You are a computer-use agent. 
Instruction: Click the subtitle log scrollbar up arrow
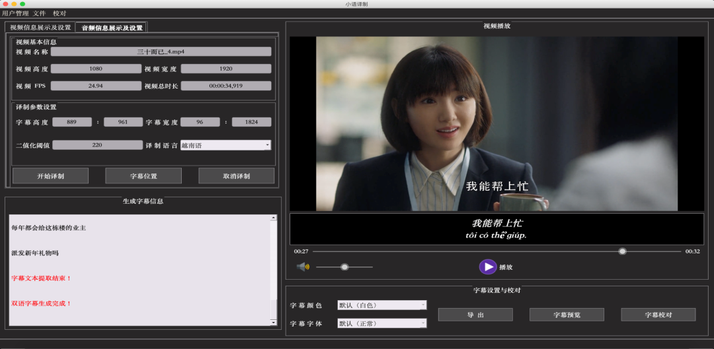(x=273, y=218)
